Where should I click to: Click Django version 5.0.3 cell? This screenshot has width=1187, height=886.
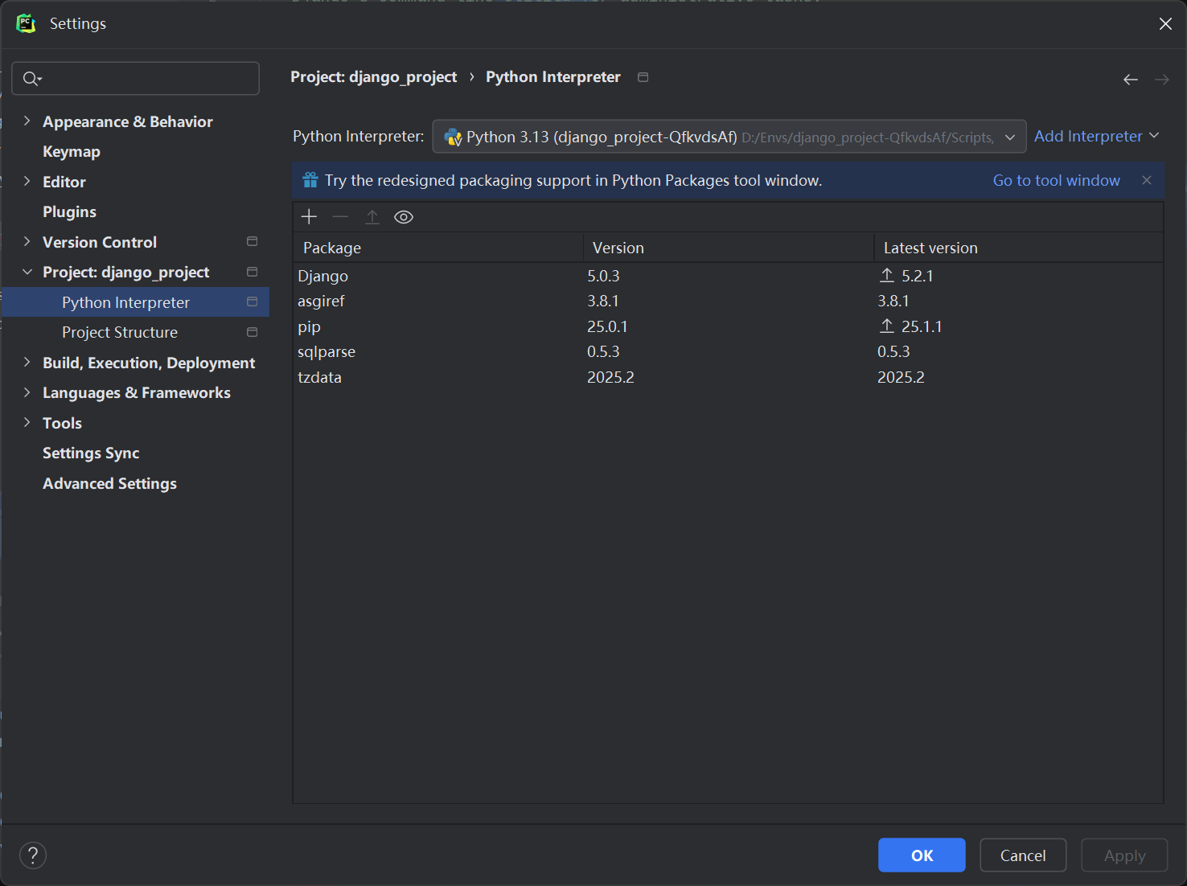coord(603,276)
